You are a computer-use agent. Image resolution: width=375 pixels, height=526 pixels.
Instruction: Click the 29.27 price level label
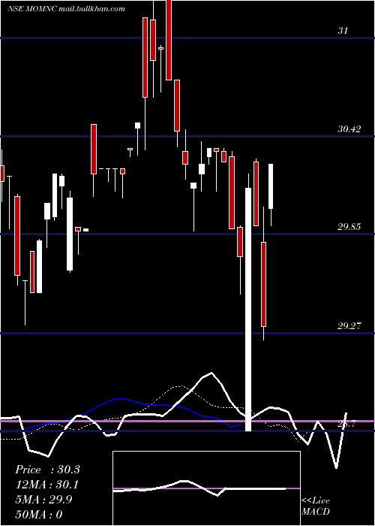(349, 325)
